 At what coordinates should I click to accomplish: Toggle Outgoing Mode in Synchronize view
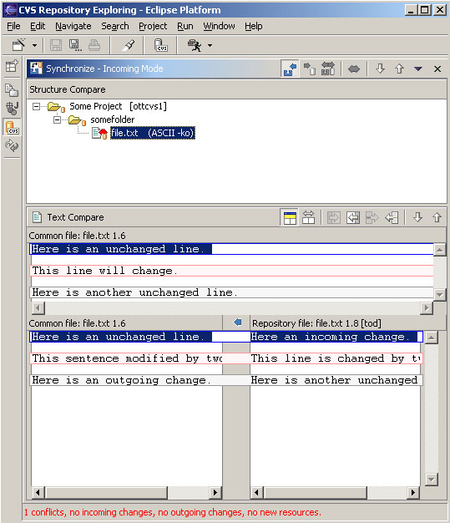click(x=310, y=69)
